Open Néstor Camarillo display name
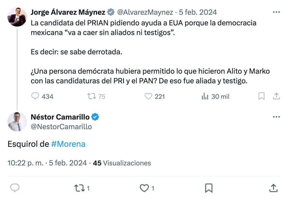This screenshot has height=199, width=285. [x=60, y=117]
